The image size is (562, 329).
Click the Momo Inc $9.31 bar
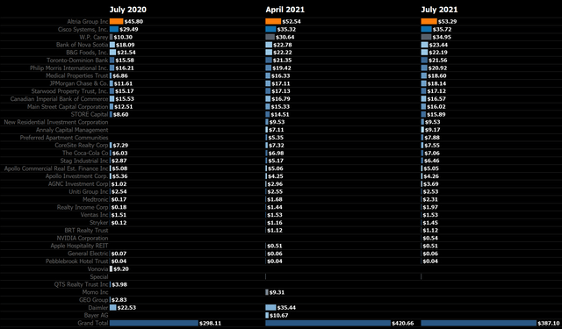click(267, 292)
